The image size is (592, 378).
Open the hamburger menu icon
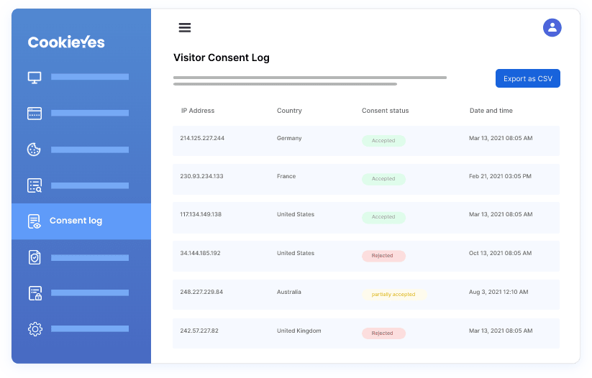pos(185,27)
